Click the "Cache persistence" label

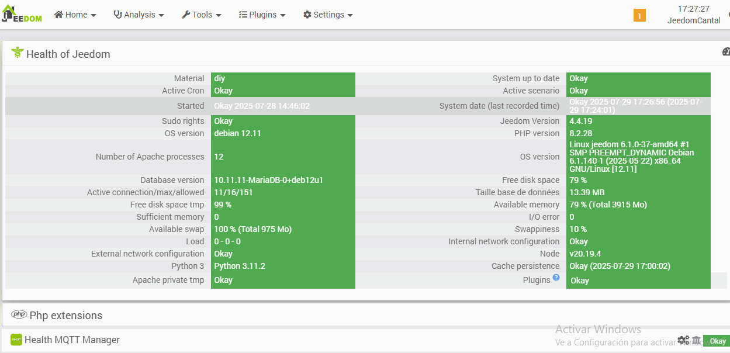click(525, 266)
